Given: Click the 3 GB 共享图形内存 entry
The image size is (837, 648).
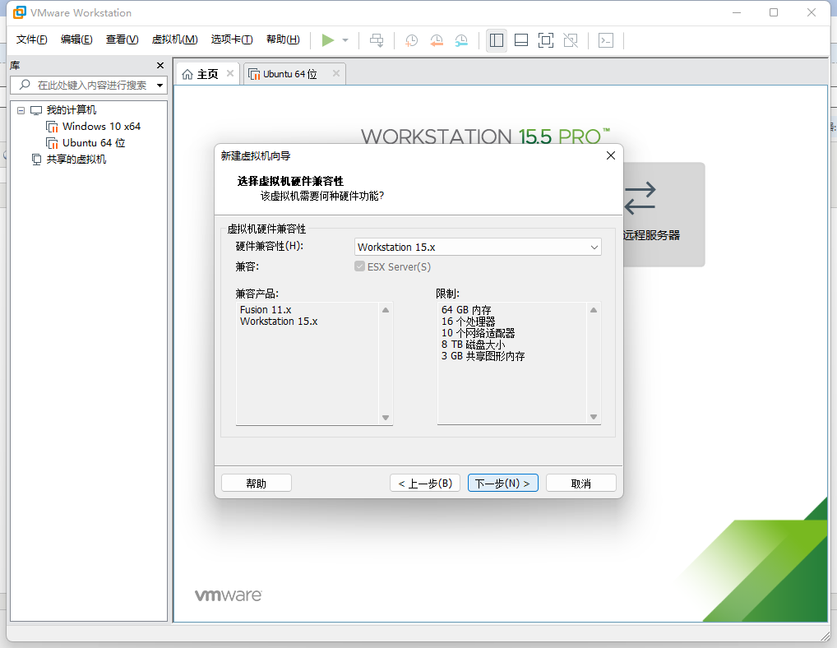Looking at the screenshot, I should click(x=483, y=356).
